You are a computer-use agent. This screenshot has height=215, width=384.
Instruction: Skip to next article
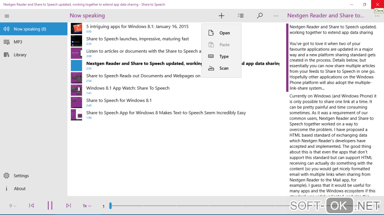tap(69, 206)
